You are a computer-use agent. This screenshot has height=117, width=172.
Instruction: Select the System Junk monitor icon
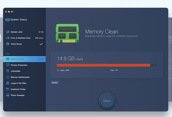click(8, 32)
